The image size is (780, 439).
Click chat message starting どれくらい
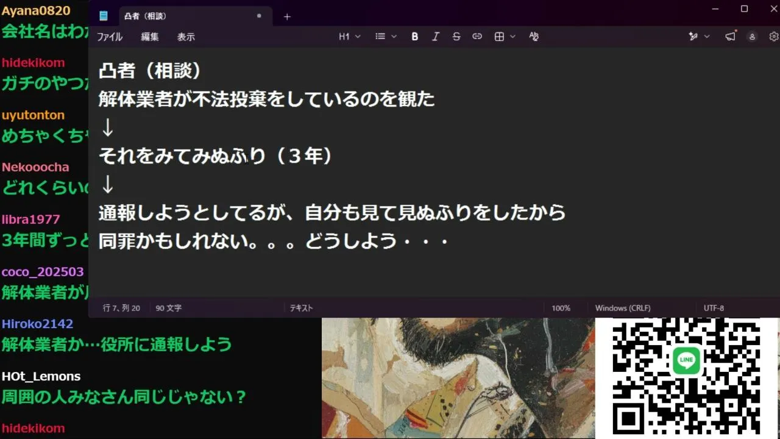(45, 188)
